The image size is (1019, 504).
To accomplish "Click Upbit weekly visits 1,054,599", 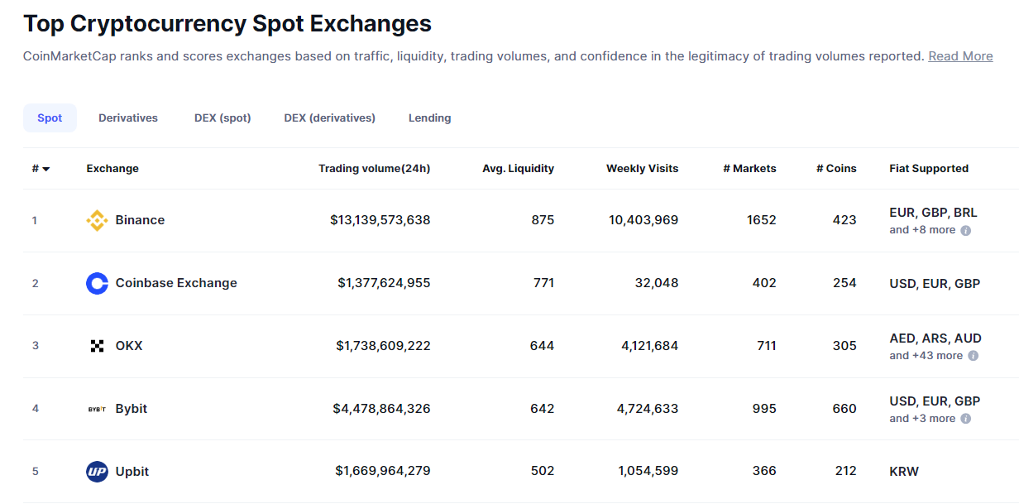I will [648, 472].
